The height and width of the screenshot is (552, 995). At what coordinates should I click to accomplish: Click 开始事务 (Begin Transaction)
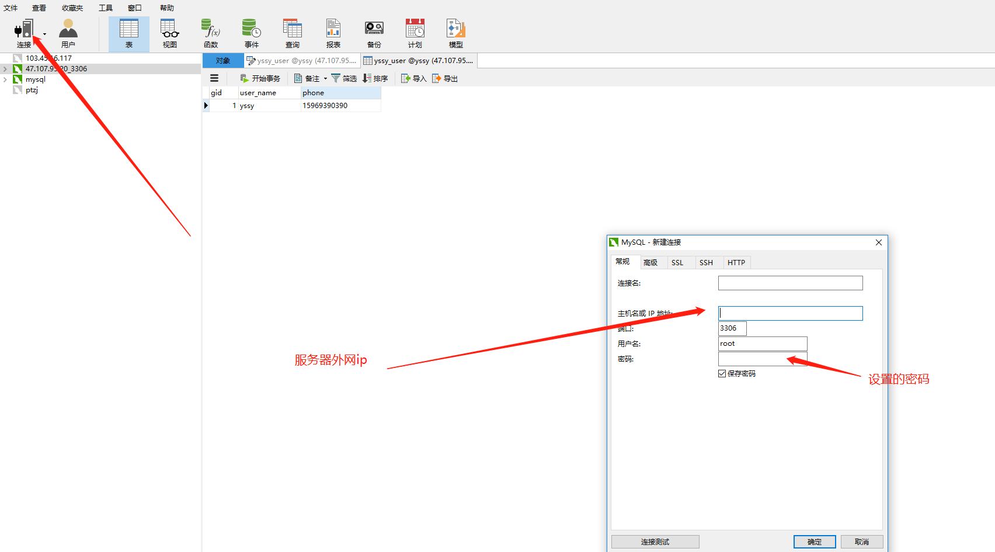[260, 78]
